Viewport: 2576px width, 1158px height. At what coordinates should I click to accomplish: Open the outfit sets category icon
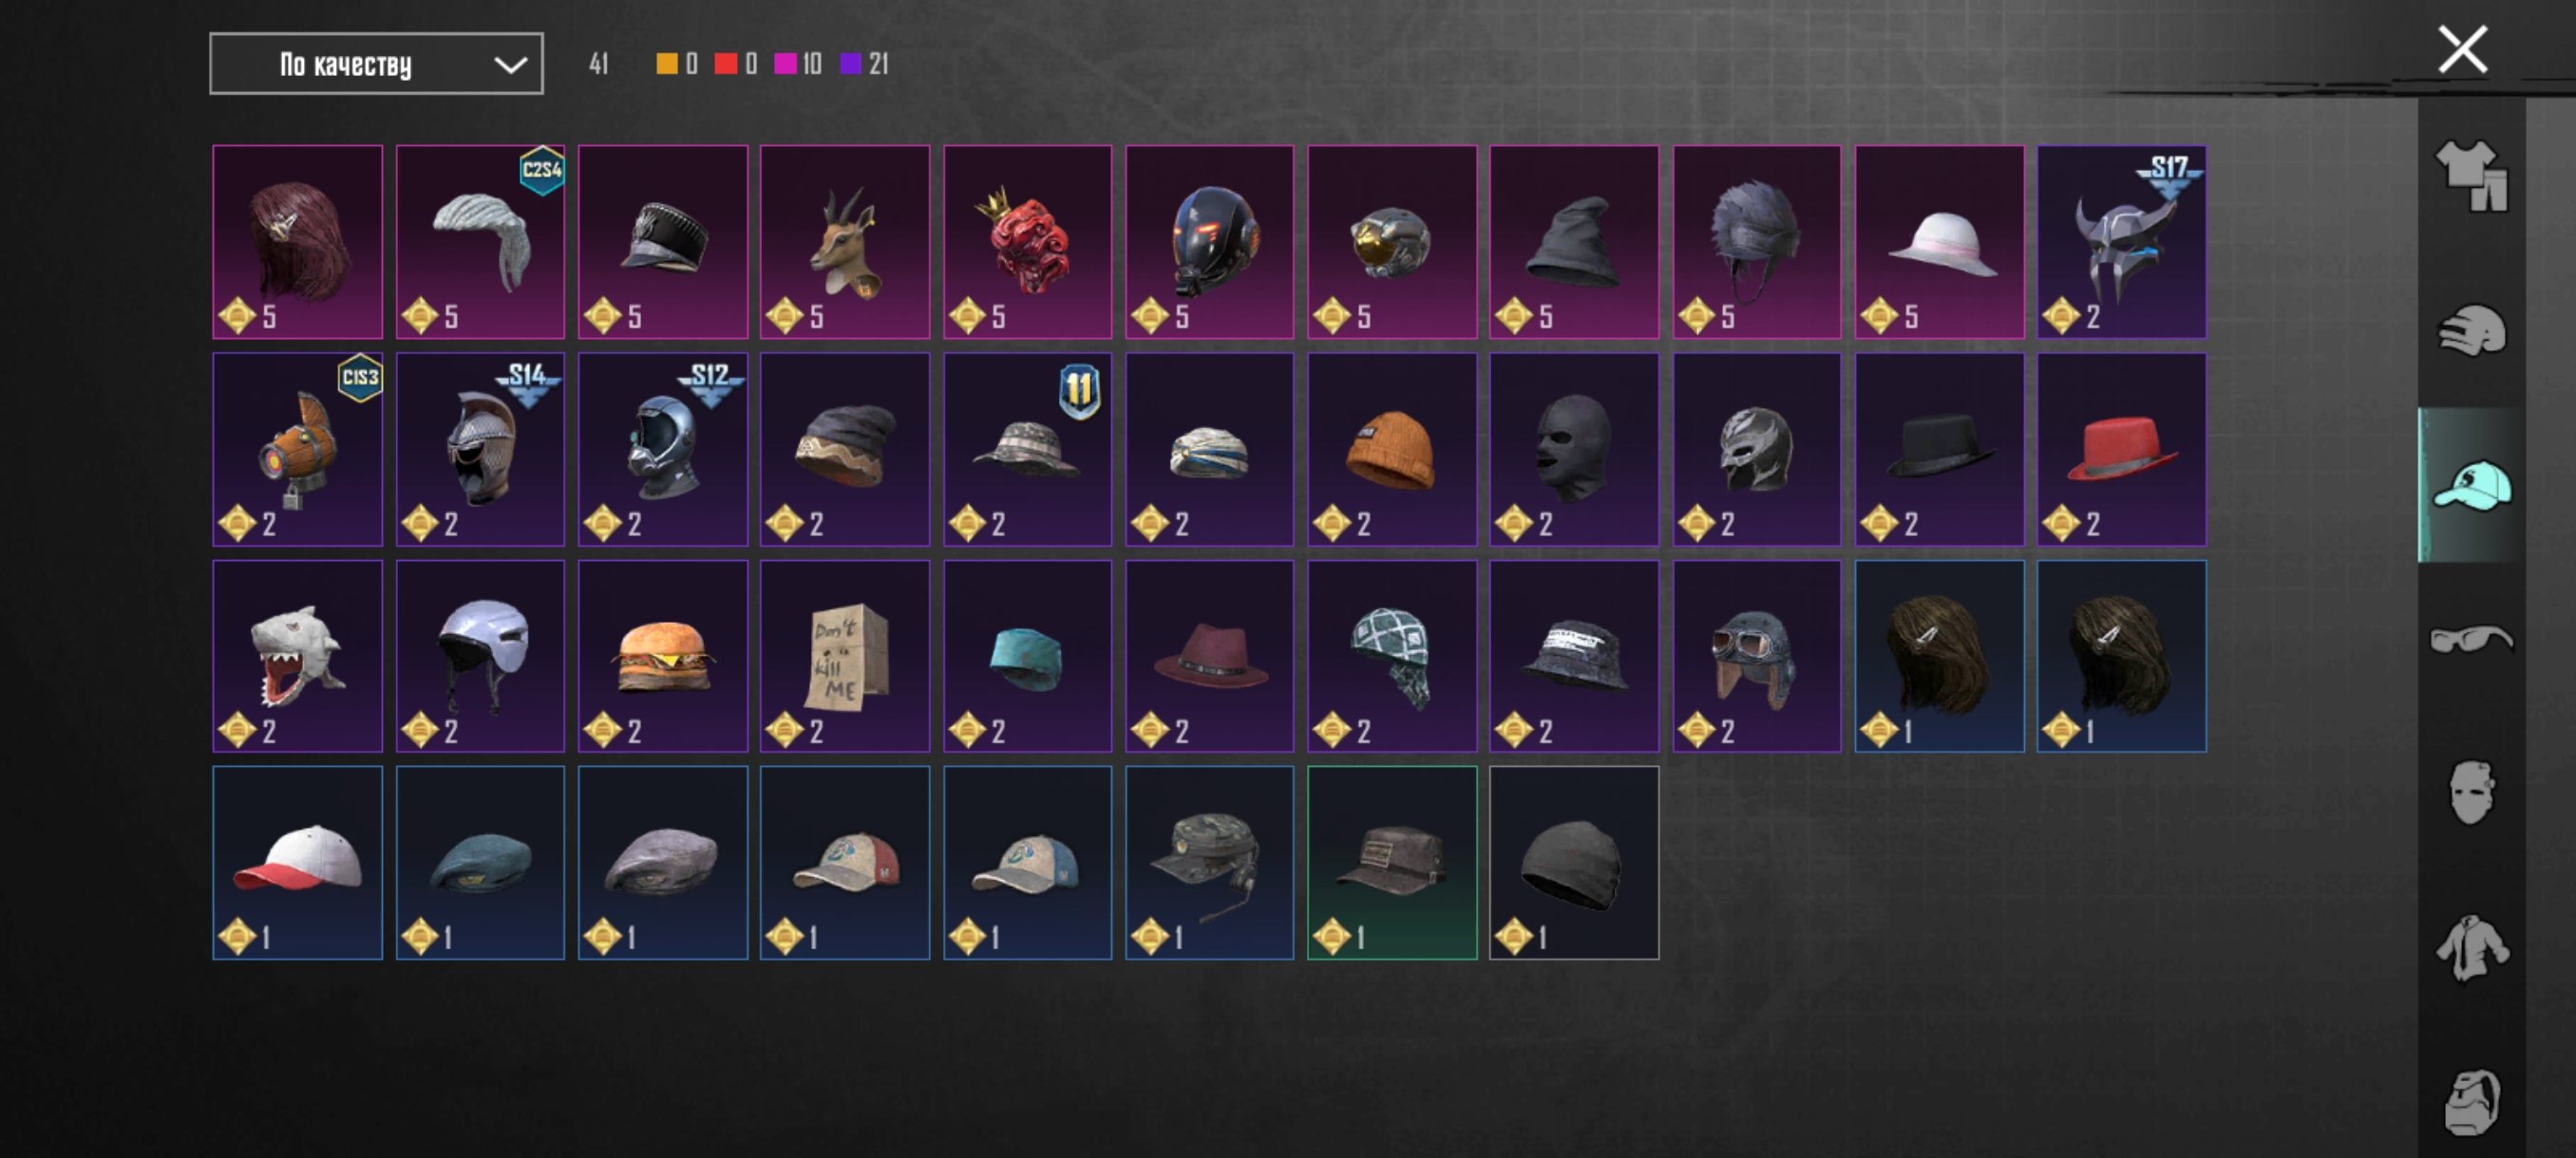coord(2472,177)
